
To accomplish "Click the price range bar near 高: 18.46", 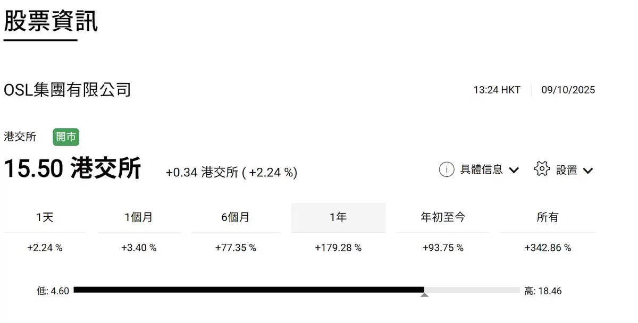I will (x=505, y=290).
